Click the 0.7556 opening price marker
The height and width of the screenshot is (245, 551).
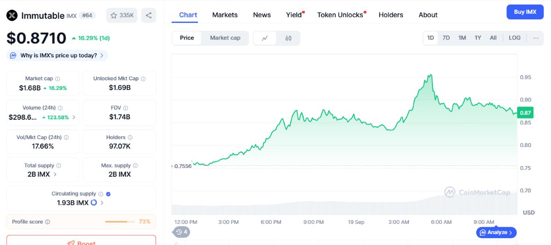click(x=182, y=166)
